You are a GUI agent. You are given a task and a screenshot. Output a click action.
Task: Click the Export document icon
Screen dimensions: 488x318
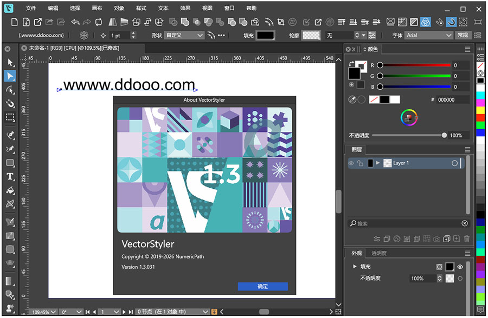(x=37, y=22)
